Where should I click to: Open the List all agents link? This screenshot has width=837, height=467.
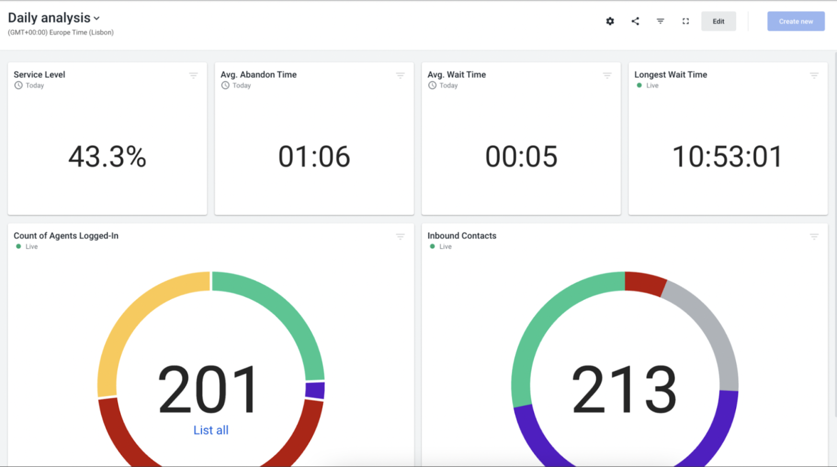tap(211, 430)
